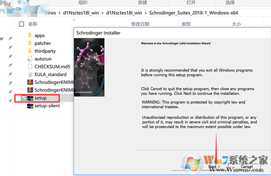Select the setup-silent file name
The image size is (271, 176).
pos(47,106)
